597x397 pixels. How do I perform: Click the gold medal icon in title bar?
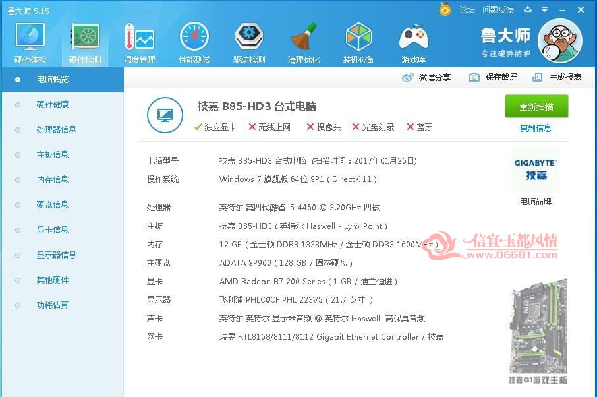[x=445, y=9]
